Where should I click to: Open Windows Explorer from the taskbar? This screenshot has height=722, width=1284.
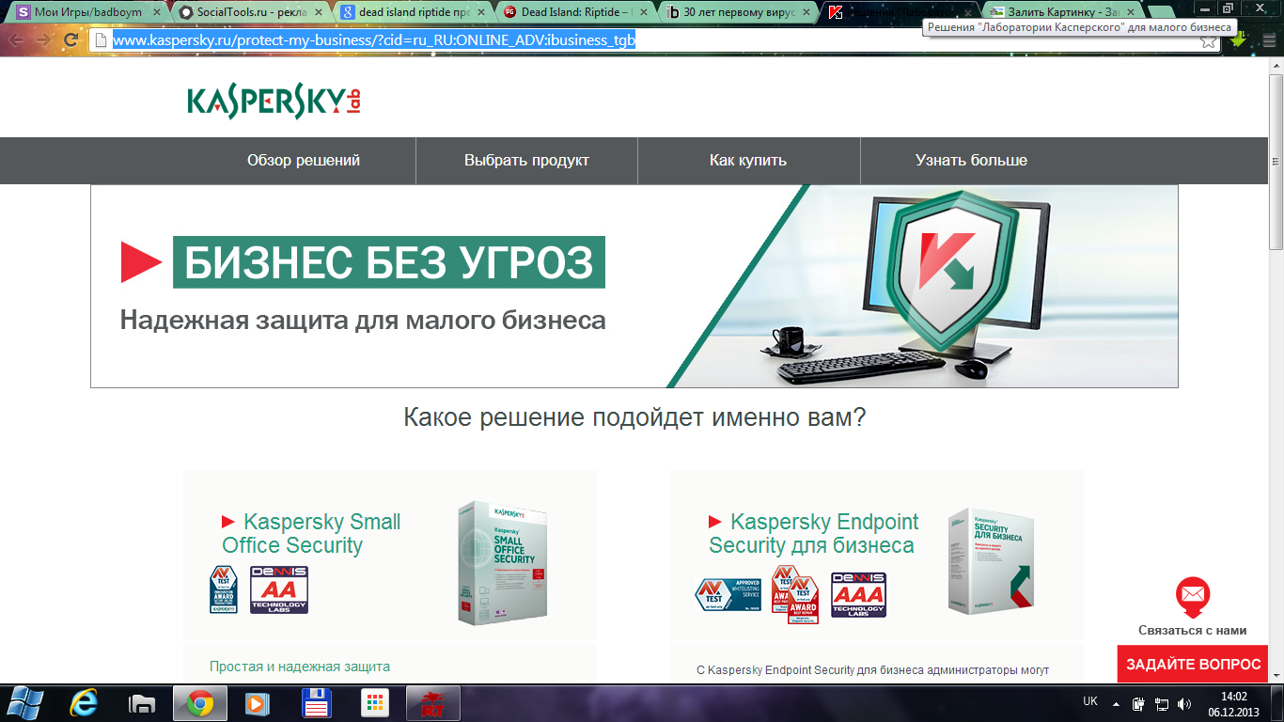[142, 703]
